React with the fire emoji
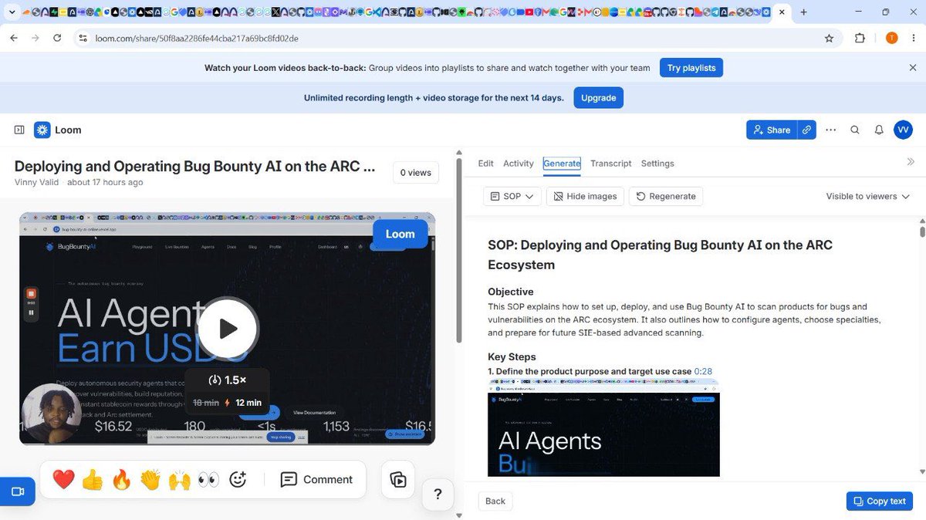Screen dimensions: 926x520 (x=122, y=480)
